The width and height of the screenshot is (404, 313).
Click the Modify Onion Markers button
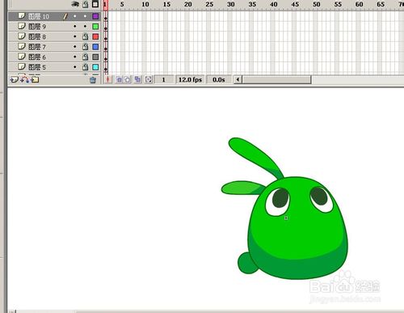pyautogui.click(x=149, y=79)
